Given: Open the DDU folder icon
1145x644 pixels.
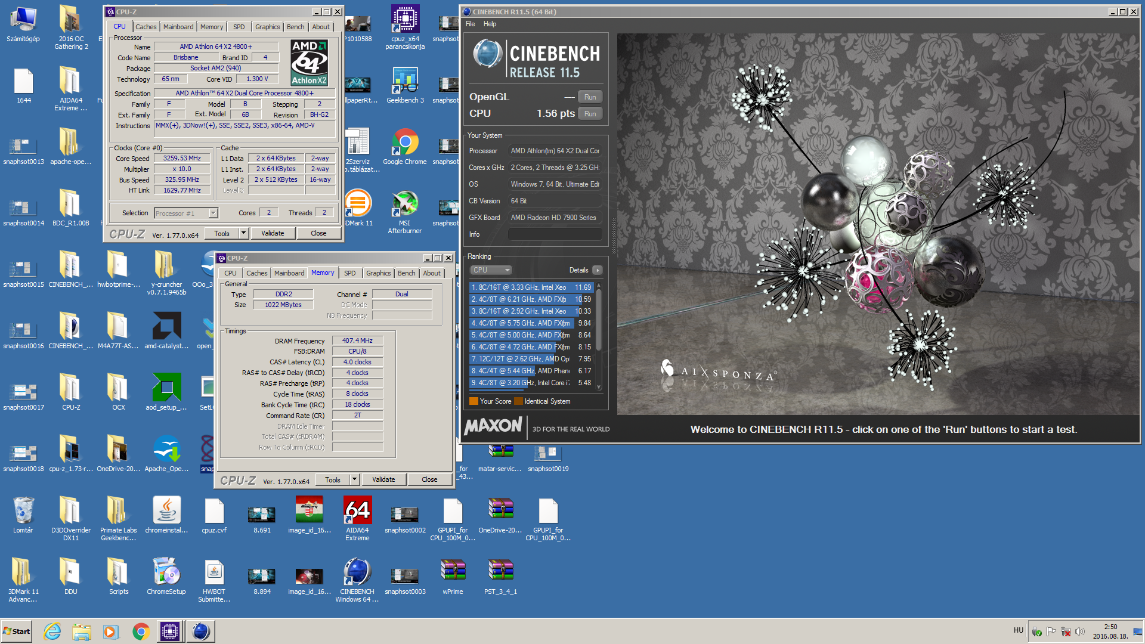Looking at the screenshot, I should point(71,577).
